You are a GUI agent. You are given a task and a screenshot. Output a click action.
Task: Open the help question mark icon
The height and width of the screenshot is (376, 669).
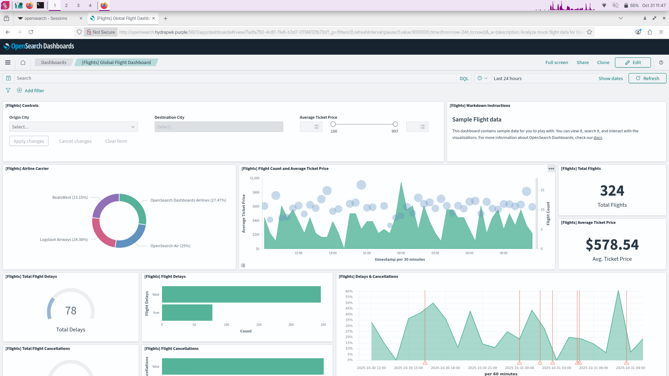pyautogui.click(x=661, y=63)
